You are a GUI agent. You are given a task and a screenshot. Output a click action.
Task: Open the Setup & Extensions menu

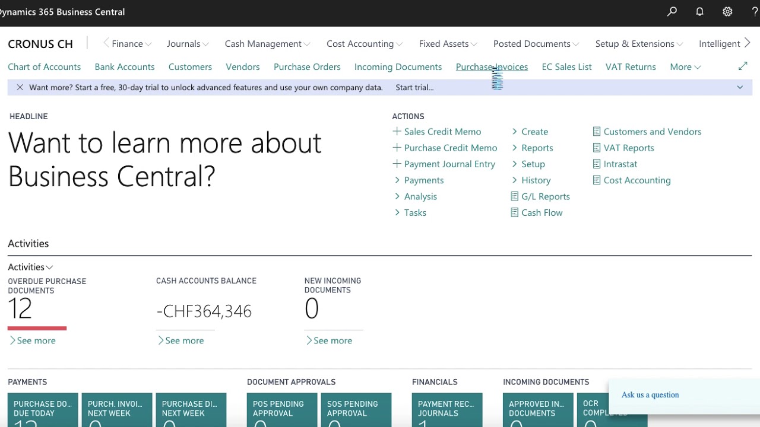639,43
